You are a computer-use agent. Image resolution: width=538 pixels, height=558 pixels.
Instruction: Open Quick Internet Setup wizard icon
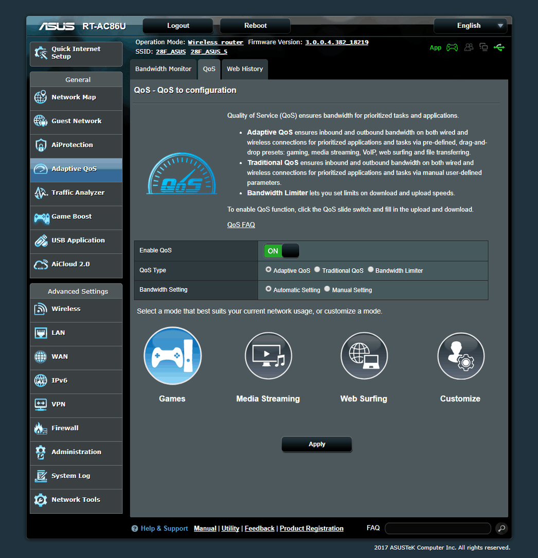[x=41, y=53]
